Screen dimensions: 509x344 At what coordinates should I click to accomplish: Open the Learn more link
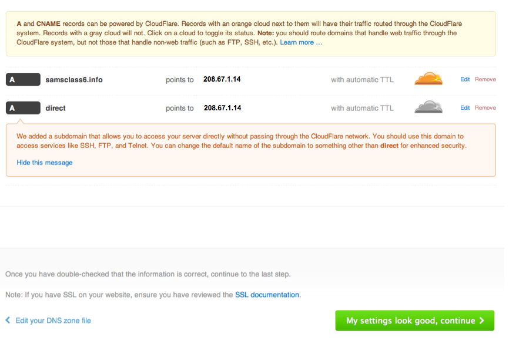pos(301,43)
